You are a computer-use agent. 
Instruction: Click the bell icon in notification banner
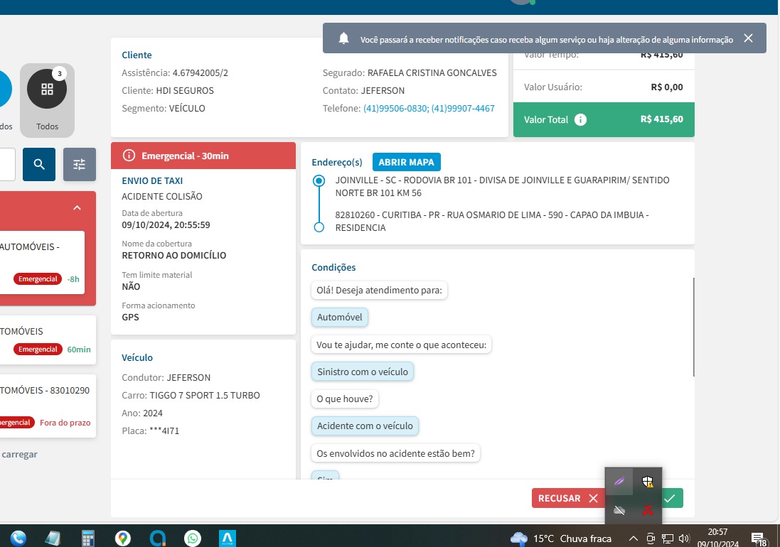coord(343,39)
